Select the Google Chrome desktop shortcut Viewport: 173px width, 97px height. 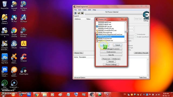[14, 32]
